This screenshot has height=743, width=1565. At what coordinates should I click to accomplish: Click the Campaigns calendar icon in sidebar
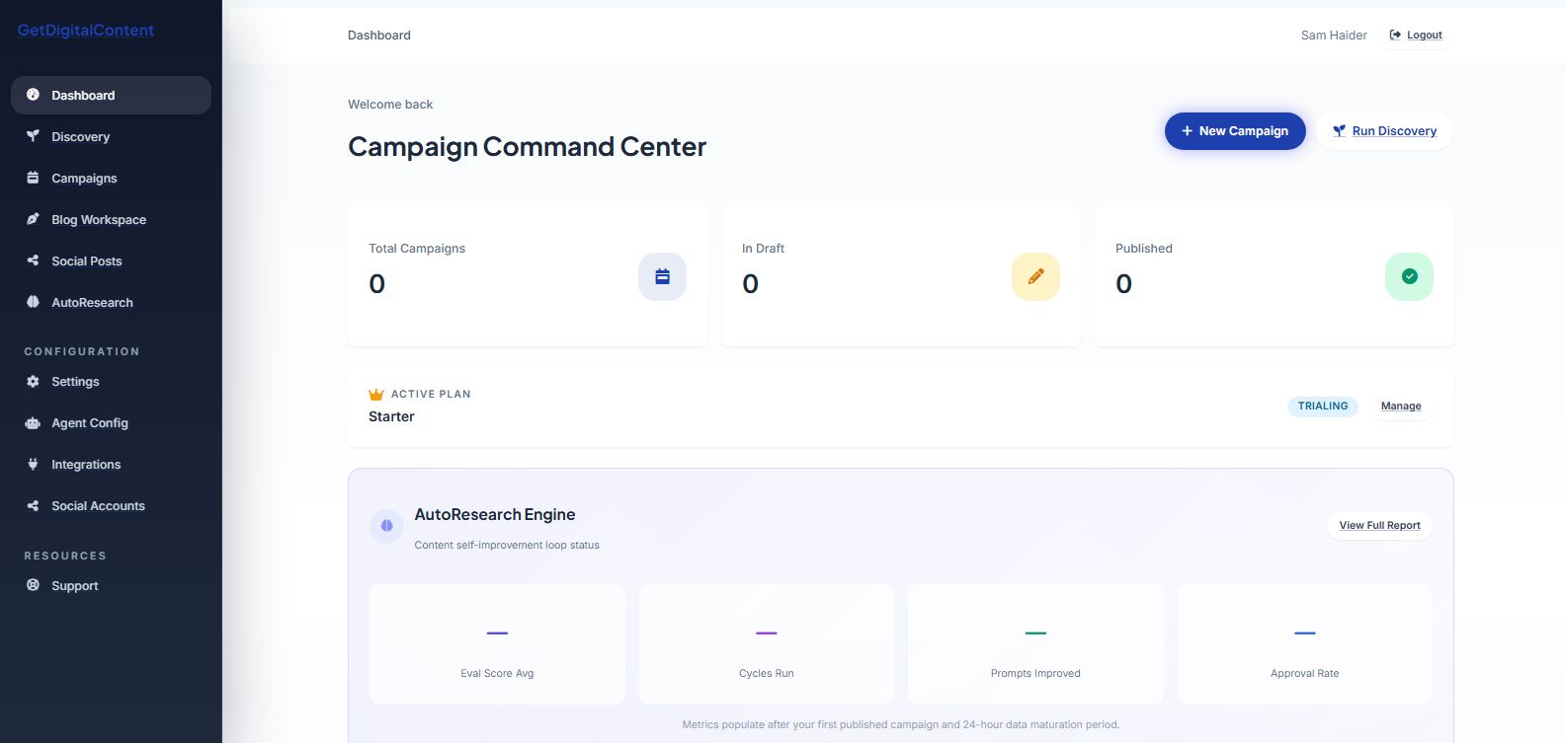[x=33, y=178]
